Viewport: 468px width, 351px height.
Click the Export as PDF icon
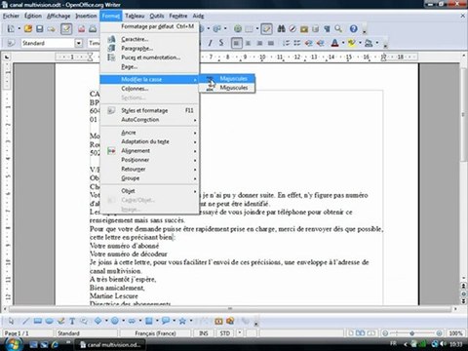pyautogui.click(x=81, y=29)
